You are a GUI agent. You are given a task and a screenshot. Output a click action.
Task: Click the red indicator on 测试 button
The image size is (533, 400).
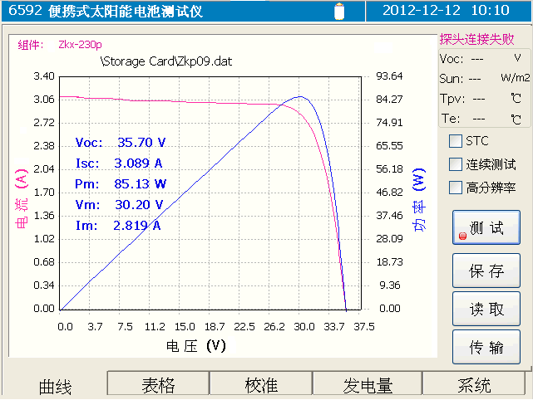tap(462, 236)
